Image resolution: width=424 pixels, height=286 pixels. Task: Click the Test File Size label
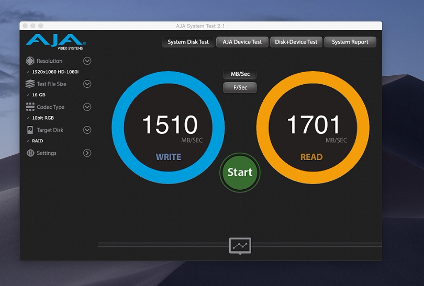coord(51,84)
